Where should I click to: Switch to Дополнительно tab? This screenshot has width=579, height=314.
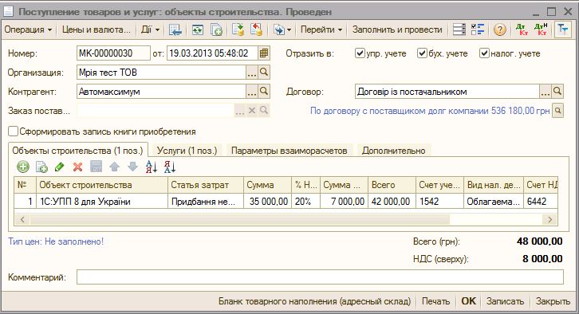click(x=394, y=151)
